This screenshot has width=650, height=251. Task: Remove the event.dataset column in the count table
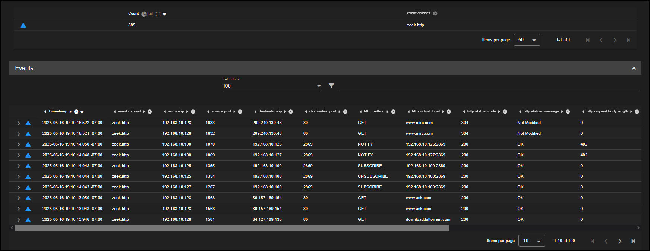435,13
